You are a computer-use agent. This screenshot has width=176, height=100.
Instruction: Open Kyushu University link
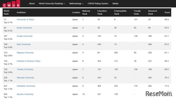tap(25, 94)
